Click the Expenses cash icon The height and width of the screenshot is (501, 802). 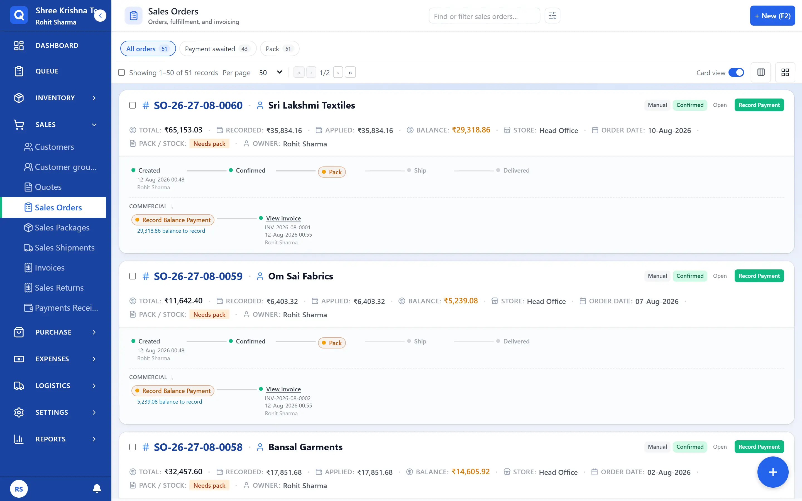19,359
